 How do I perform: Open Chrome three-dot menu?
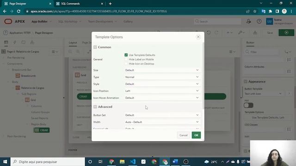tap(291, 11)
